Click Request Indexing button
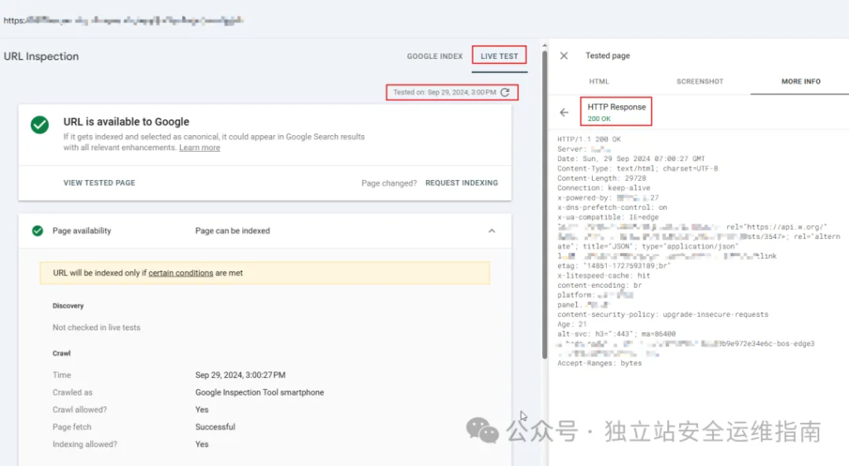This screenshot has height=466, width=849. [x=461, y=183]
